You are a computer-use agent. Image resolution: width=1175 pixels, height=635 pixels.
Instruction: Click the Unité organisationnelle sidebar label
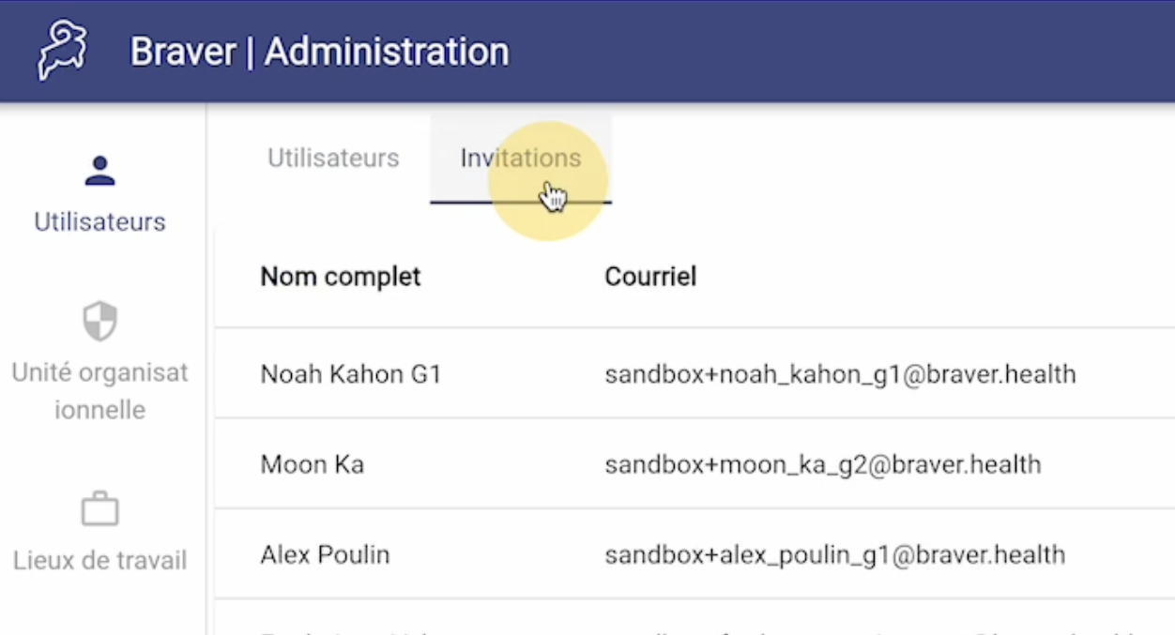(x=99, y=391)
